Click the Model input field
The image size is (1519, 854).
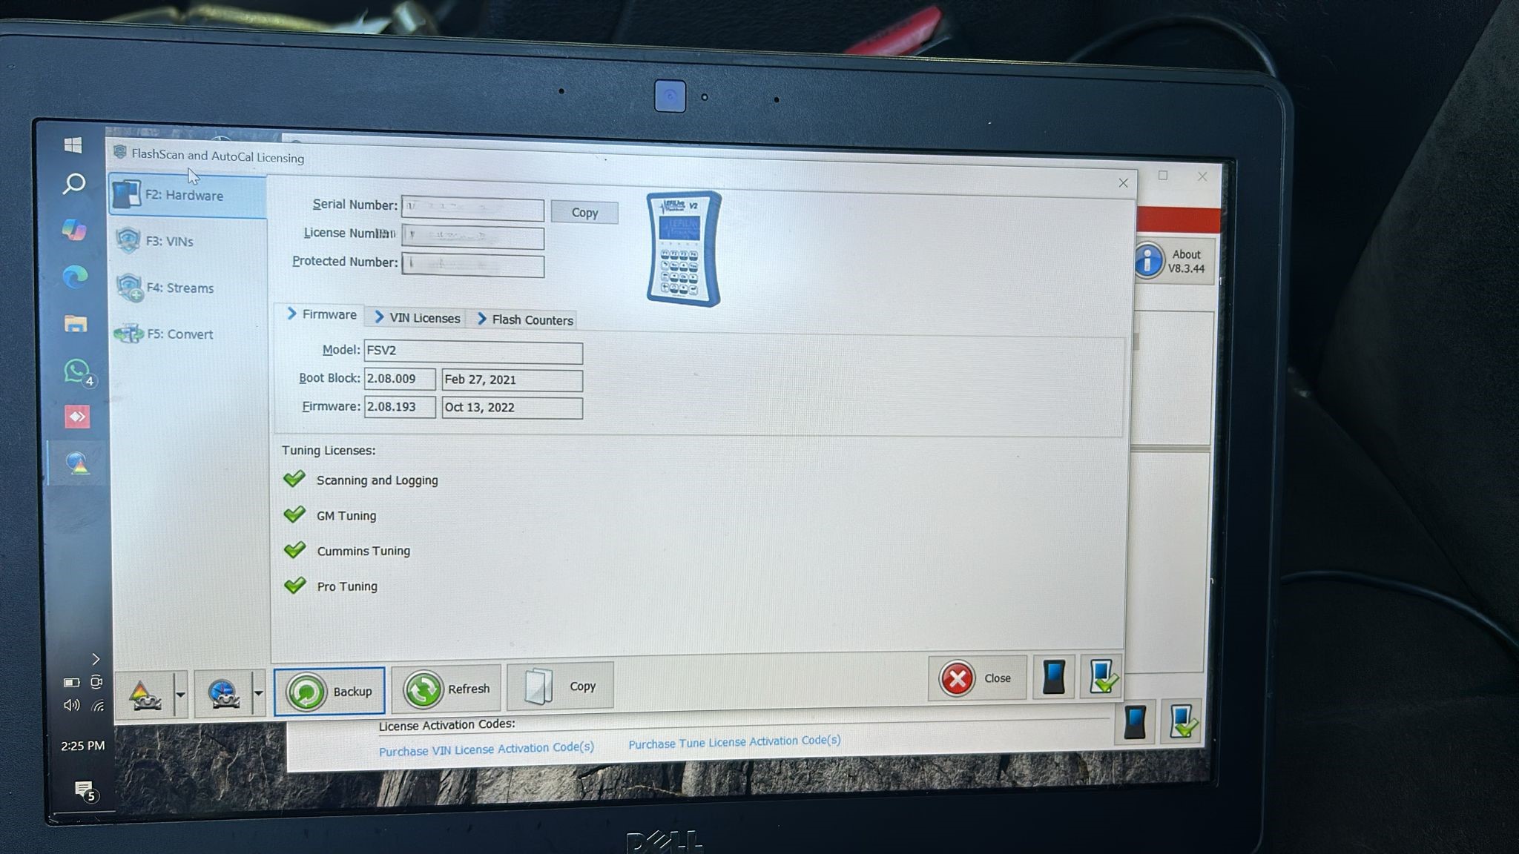(473, 351)
